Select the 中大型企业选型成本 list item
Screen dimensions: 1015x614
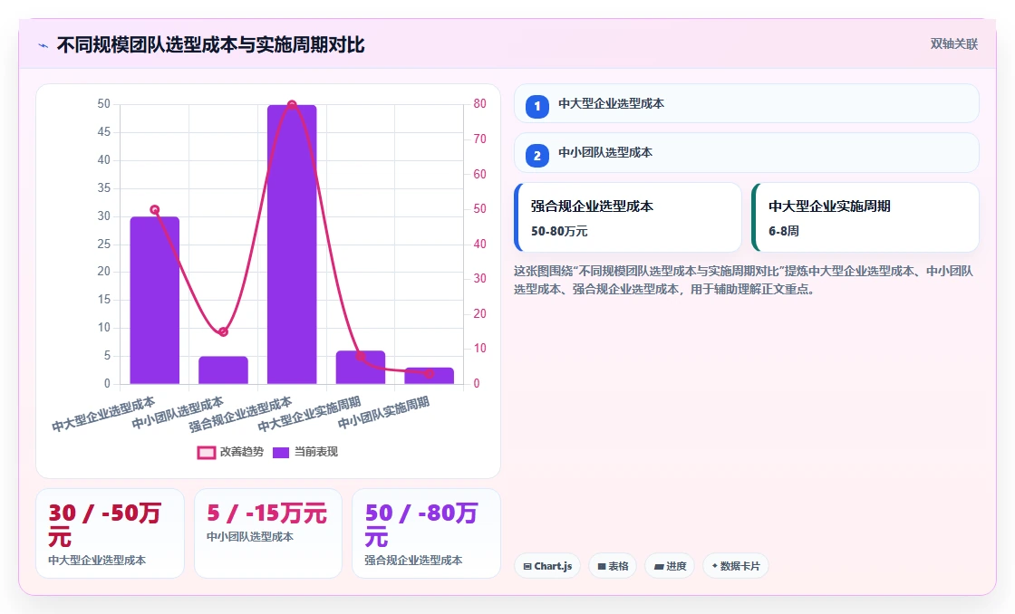tap(747, 103)
